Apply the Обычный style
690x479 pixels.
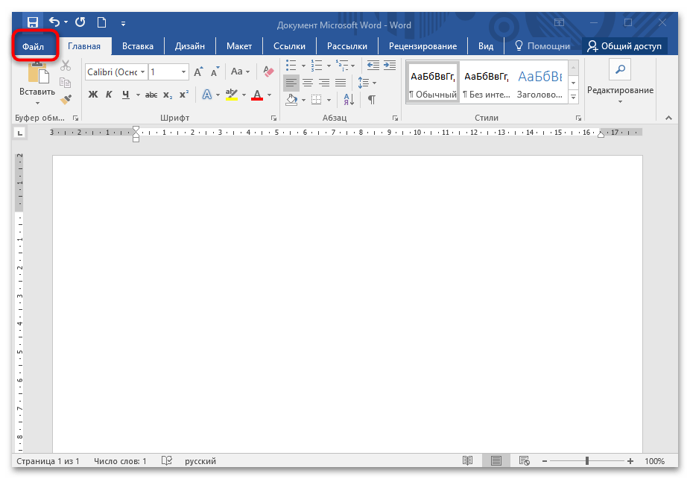pyautogui.click(x=433, y=83)
